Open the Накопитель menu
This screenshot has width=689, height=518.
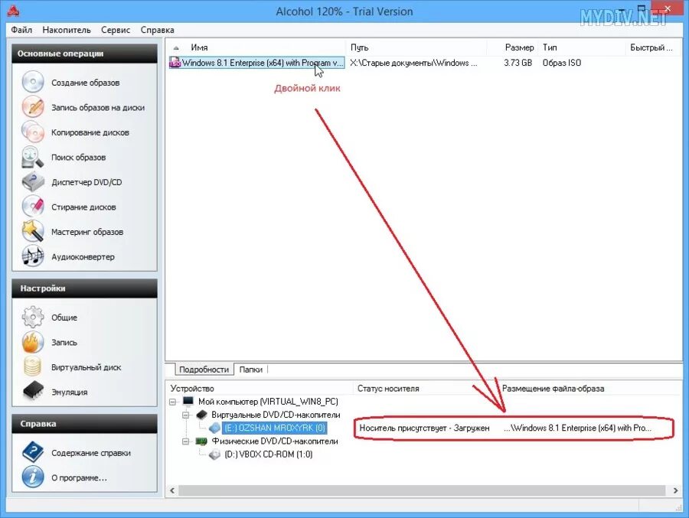click(x=67, y=30)
